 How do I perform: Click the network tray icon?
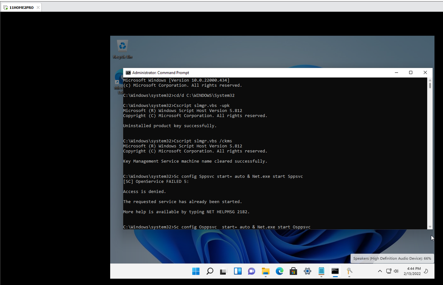pos(389,271)
